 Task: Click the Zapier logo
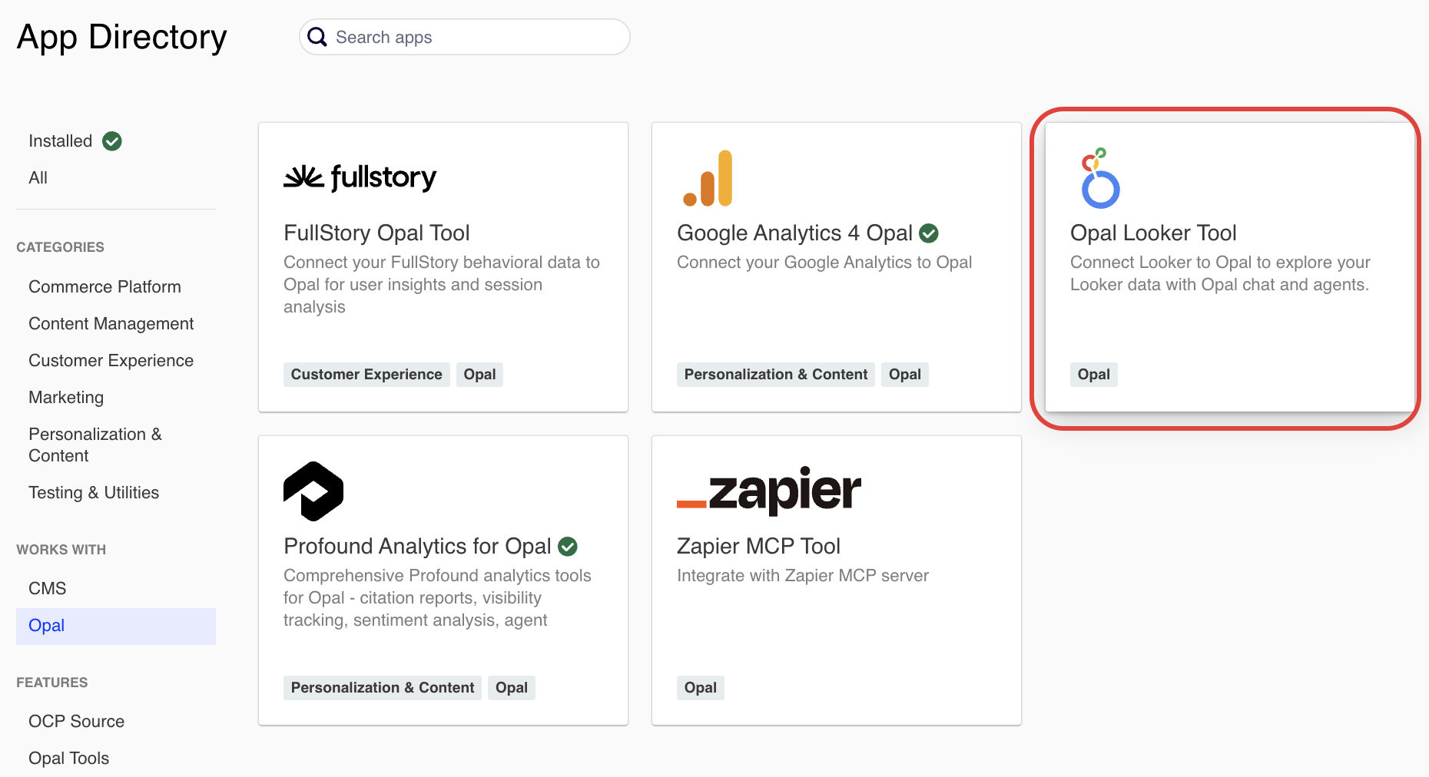click(768, 491)
